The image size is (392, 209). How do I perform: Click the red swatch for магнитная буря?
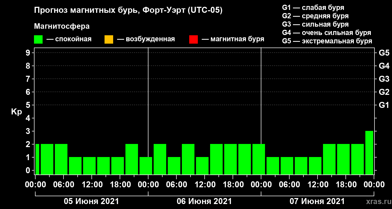pos(193,39)
